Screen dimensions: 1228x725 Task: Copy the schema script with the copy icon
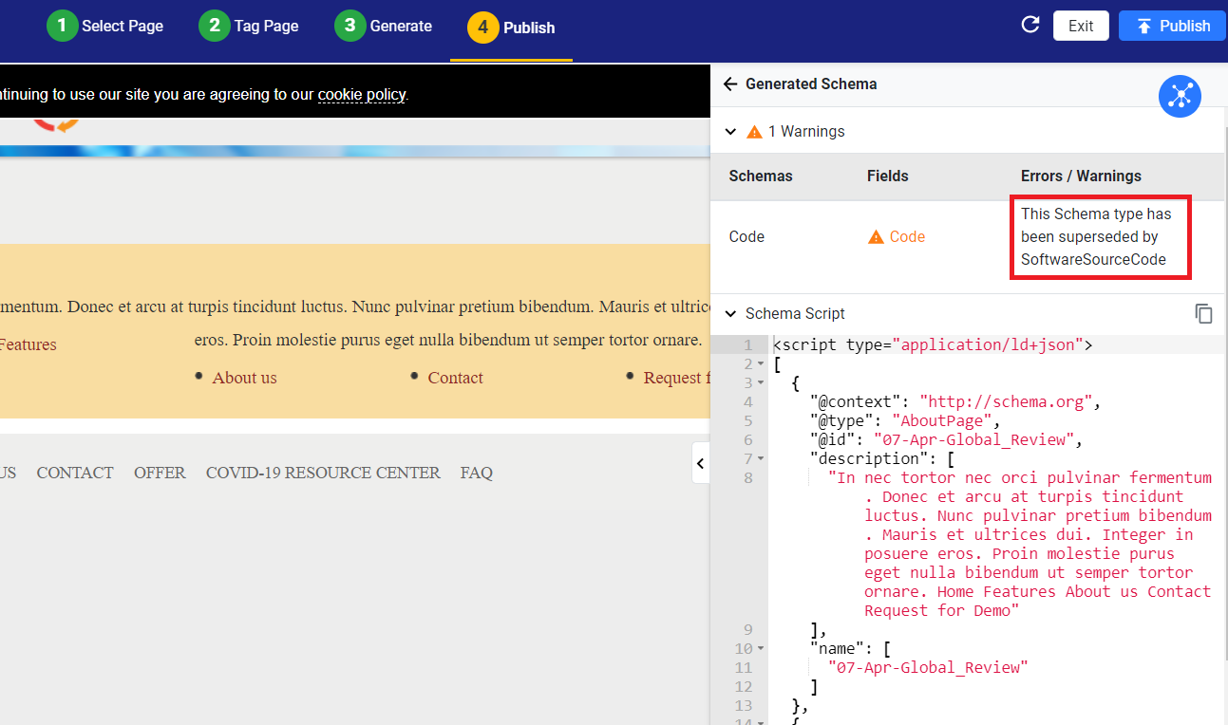1203,314
